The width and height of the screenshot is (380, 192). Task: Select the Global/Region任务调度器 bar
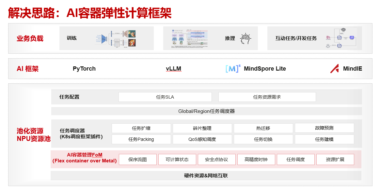click(x=206, y=111)
